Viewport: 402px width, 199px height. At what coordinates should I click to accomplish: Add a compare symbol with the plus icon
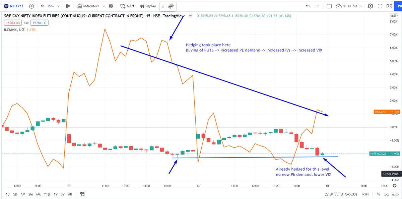(x=31, y=6)
